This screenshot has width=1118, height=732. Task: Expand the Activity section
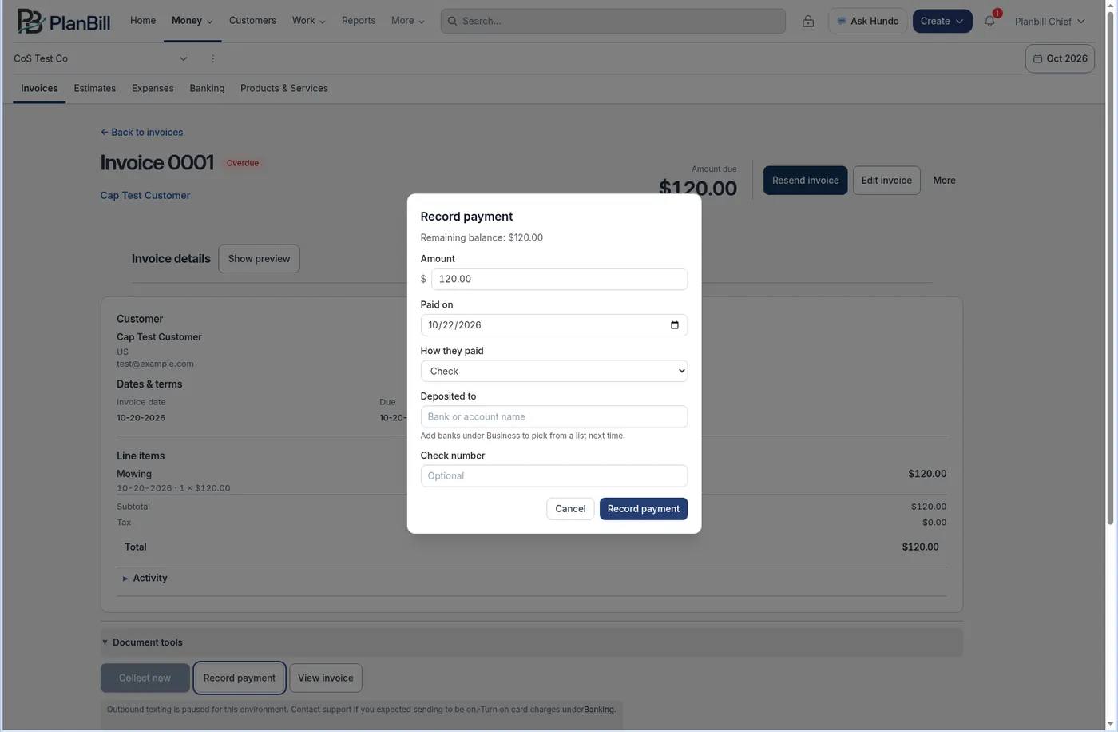pos(145,579)
